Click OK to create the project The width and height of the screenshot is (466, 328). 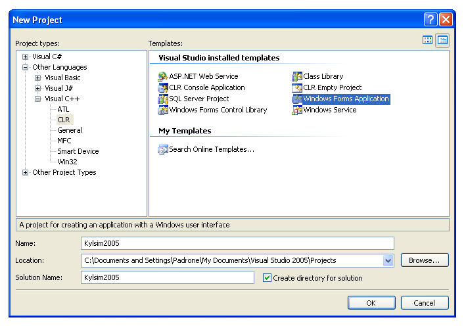pos(371,303)
